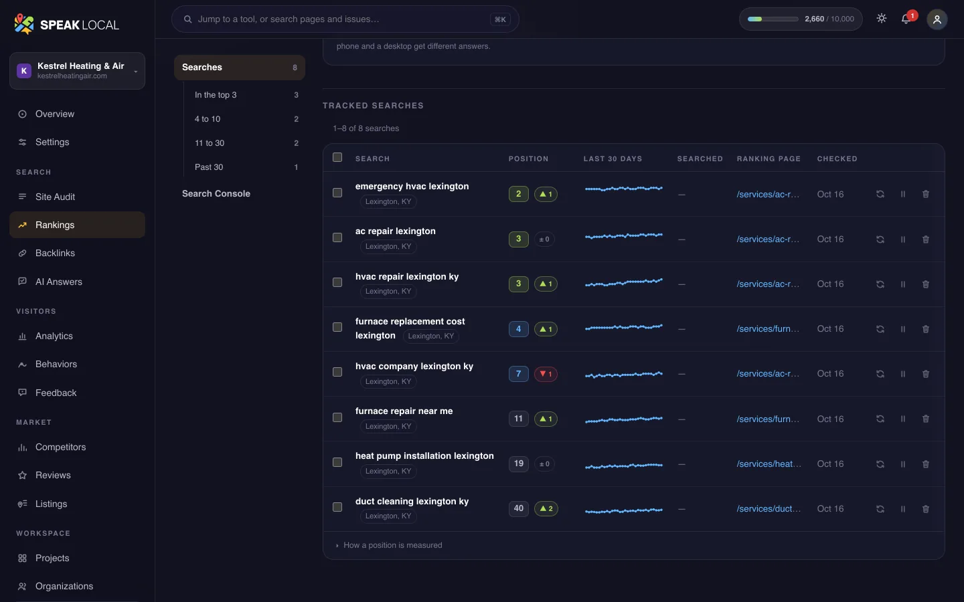The height and width of the screenshot is (602, 964).
Task: Open Analytics in the Visitors section
Action: (x=77, y=336)
